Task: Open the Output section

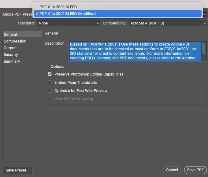Action: (x=22, y=48)
